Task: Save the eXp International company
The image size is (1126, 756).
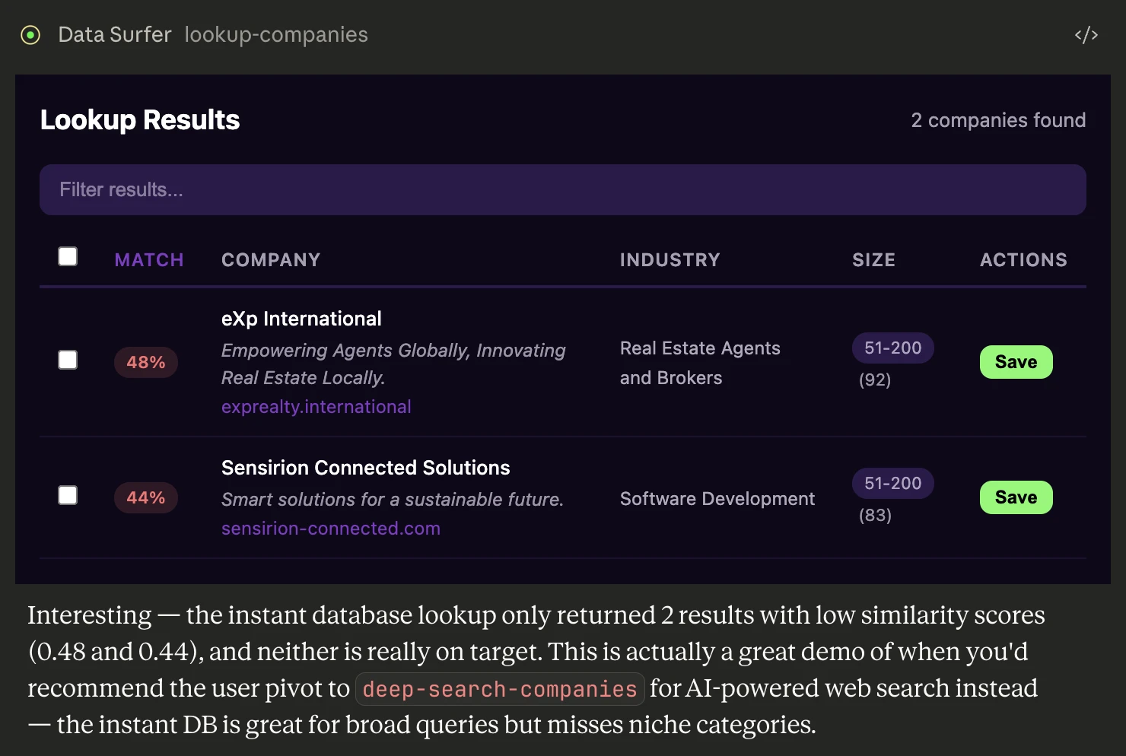Action: click(1016, 362)
